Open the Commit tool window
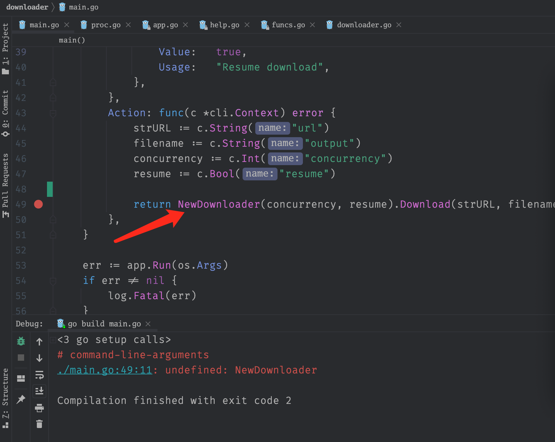 pyautogui.click(x=5, y=113)
